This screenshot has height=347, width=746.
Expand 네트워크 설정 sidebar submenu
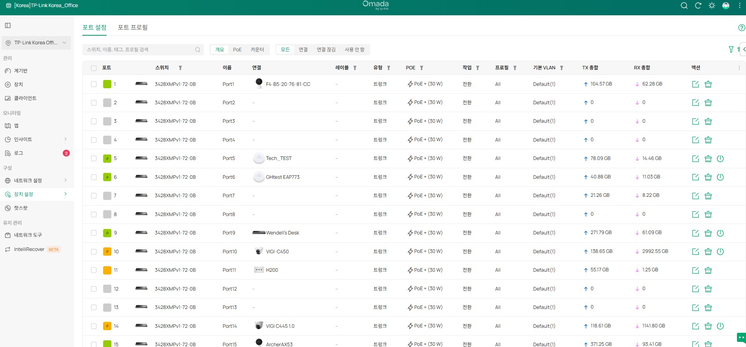point(66,180)
